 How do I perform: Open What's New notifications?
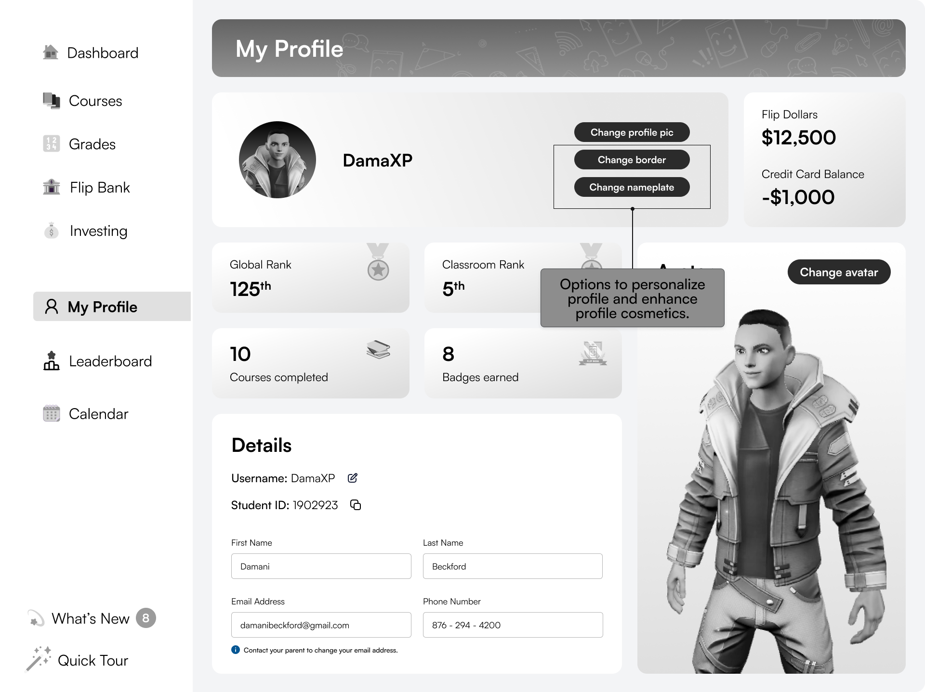pos(92,618)
